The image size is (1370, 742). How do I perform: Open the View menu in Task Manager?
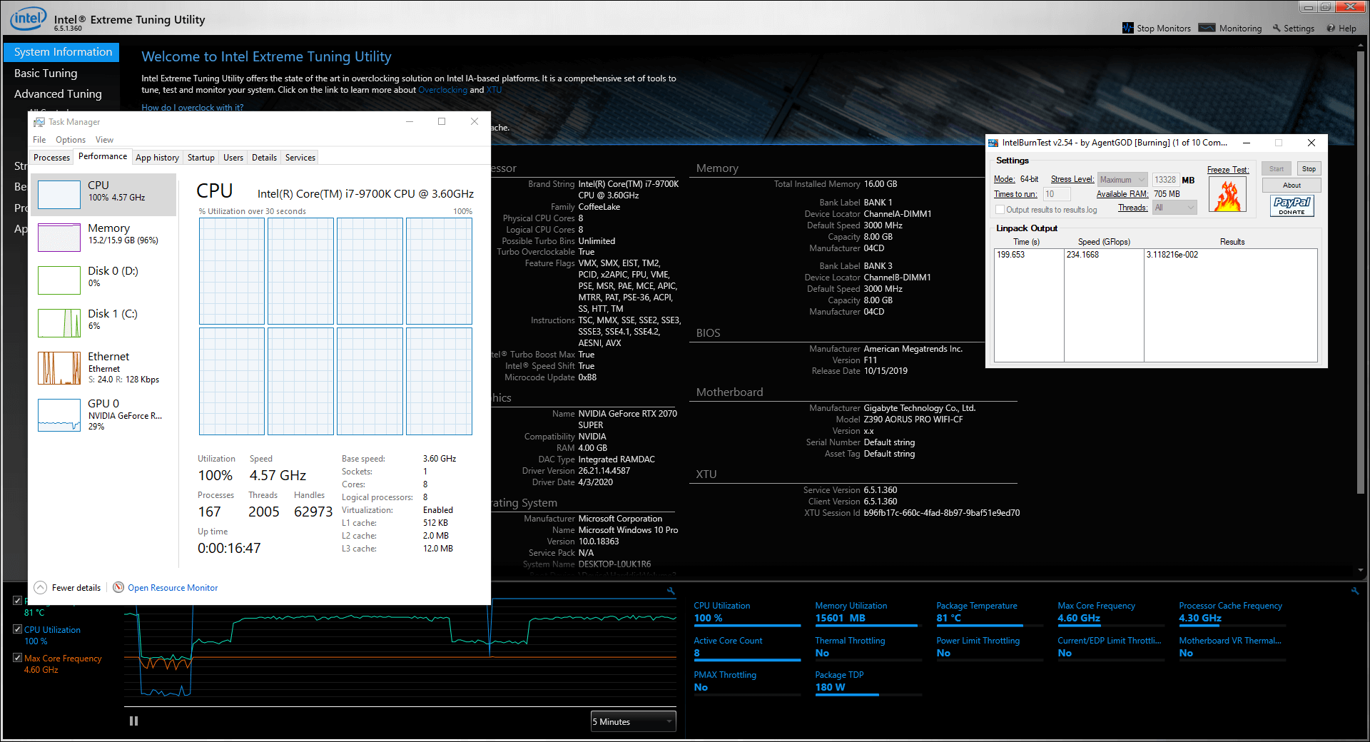tap(104, 140)
